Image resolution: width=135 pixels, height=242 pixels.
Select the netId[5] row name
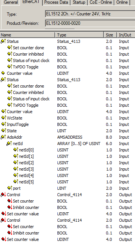point(26,182)
